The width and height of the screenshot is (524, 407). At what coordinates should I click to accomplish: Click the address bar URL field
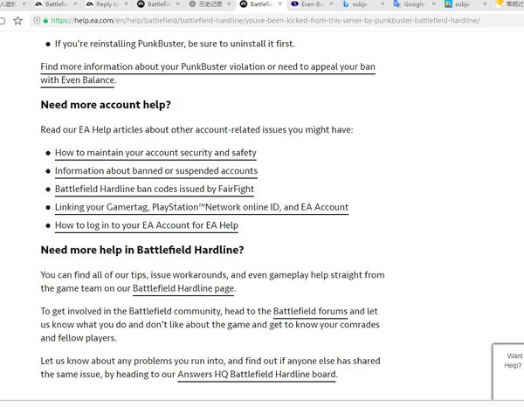click(x=278, y=21)
